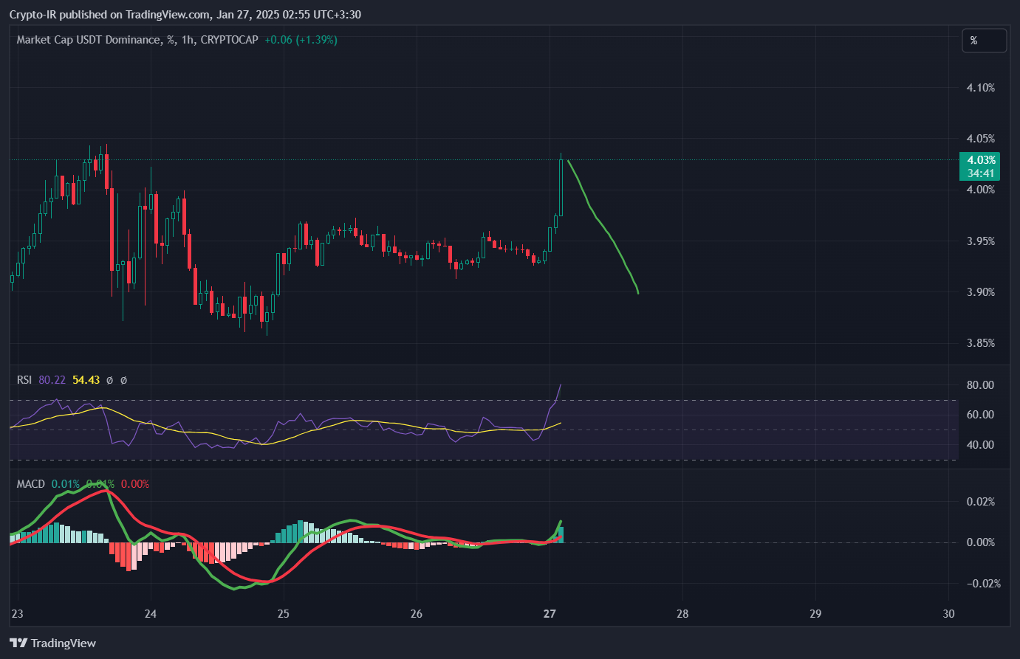Select the 4.00% price axis label
This screenshot has width=1020, height=659.
coord(981,190)
